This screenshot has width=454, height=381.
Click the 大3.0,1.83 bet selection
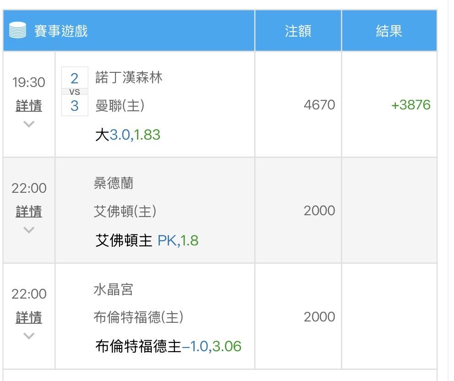tap(128, 135)
